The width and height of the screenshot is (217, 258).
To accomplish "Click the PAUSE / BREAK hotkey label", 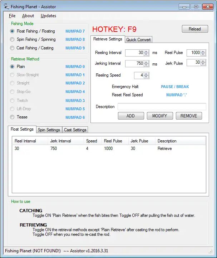I will 175,87.
